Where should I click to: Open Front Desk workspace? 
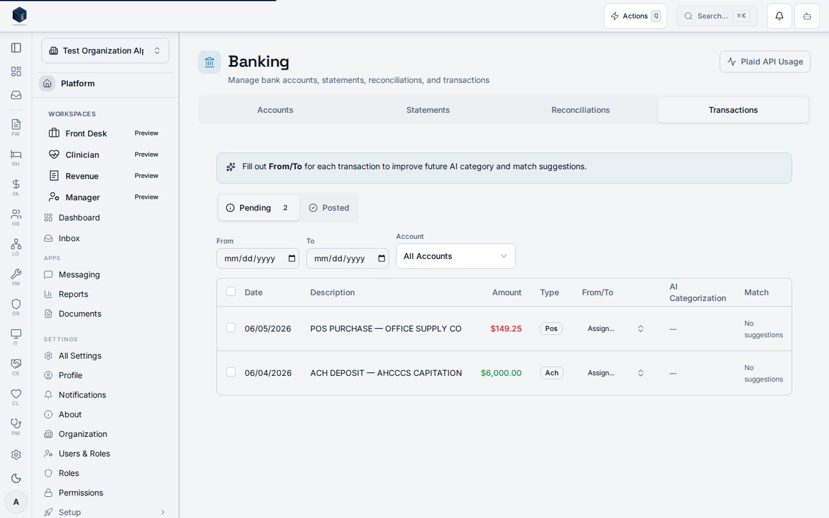click(105, 134)
